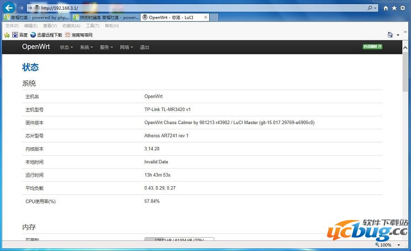Switch to the first 草榴社區 tab
The height and width of the screenshot is (251, 411).
37,17
